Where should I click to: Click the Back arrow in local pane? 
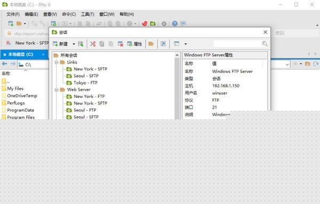4,64
